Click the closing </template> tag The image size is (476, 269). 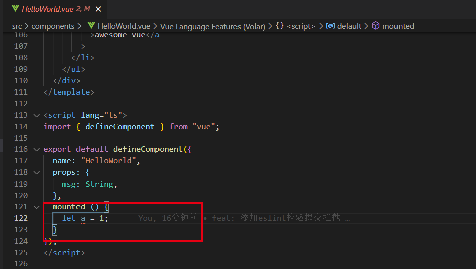pyautogui.click(x=69, y=92)
